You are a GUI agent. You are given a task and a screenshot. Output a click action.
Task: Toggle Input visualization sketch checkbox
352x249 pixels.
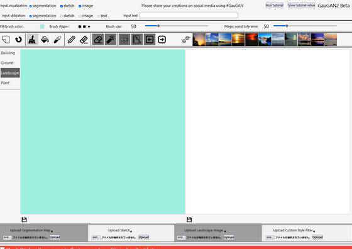tap(62, 6)
